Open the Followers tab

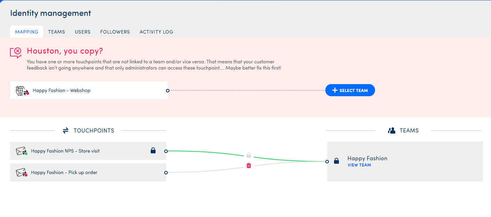[115, 32]
